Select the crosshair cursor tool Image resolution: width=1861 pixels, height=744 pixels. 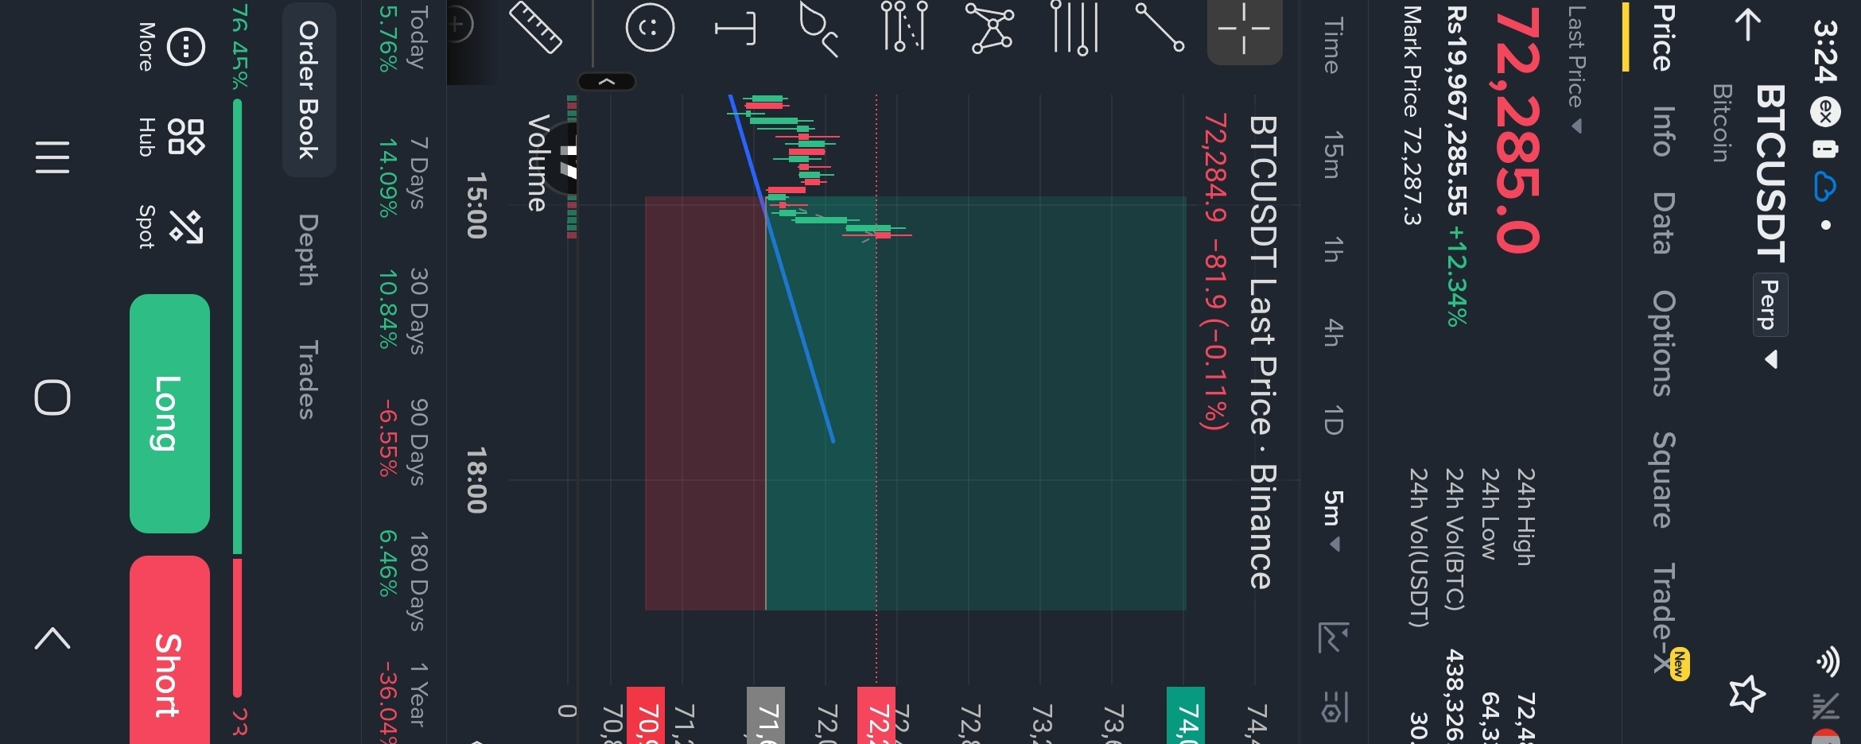point(1245,30)
